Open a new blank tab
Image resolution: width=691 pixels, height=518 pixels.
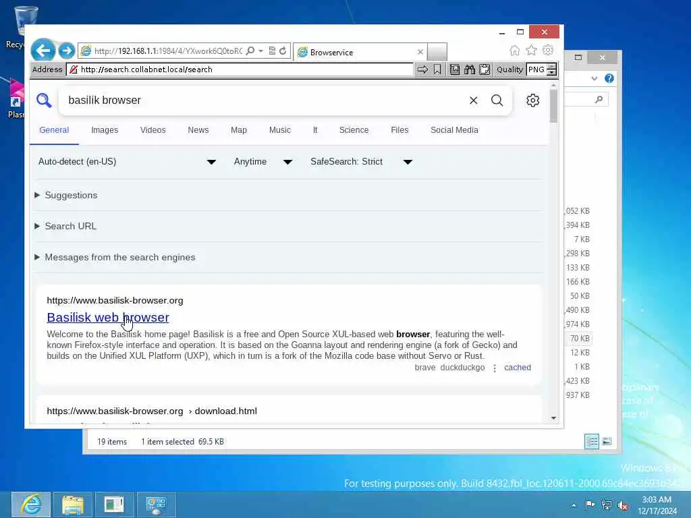point(437,51)
